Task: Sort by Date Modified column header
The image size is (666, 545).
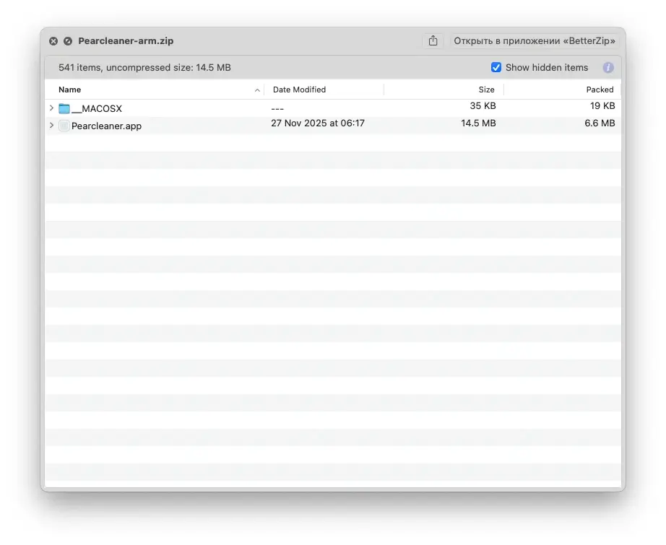Action: (x=299, y=90)
